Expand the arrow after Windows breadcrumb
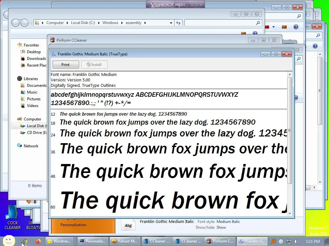329x246 pixels. [x=122, y=23]
